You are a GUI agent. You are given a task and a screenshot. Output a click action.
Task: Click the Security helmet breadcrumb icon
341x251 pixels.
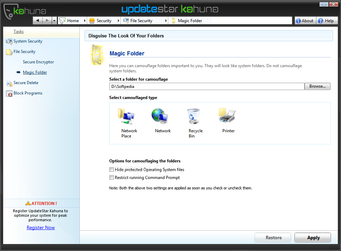[92, 21]
